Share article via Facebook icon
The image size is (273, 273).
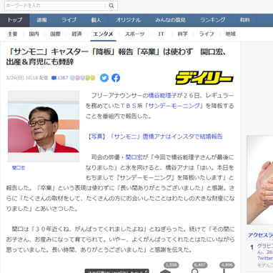click(116, 78)
